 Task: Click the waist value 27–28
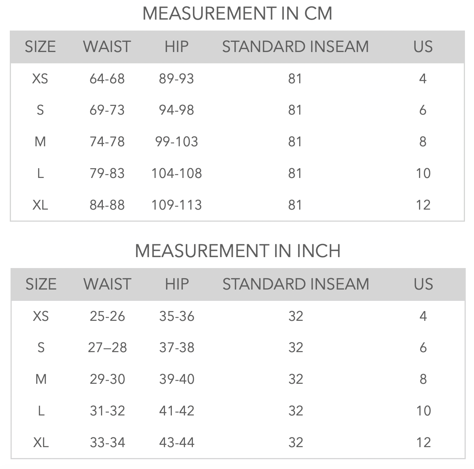point(107,348)
